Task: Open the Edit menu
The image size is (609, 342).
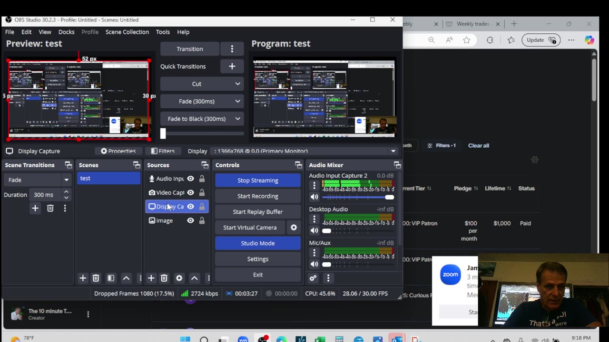Action: (26, 32)
